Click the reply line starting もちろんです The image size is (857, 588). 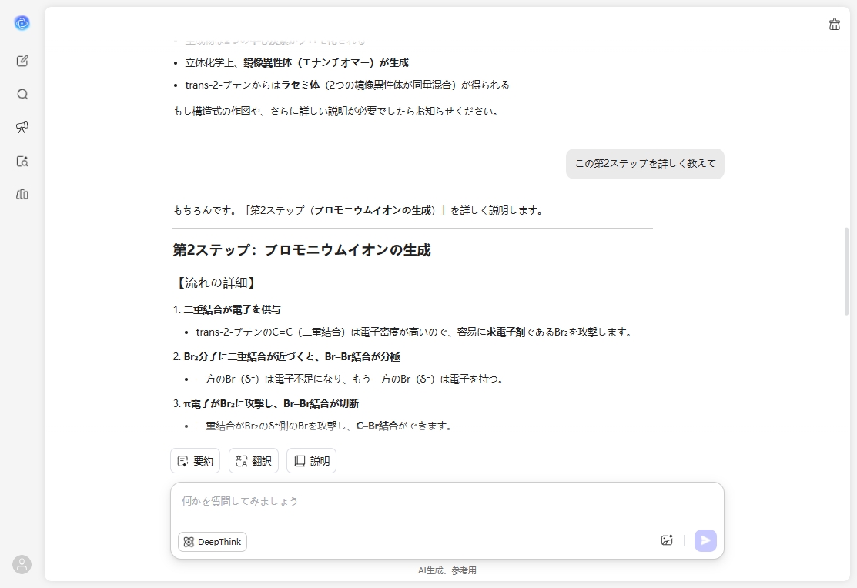pyautogui.click(x=359, y=210)
